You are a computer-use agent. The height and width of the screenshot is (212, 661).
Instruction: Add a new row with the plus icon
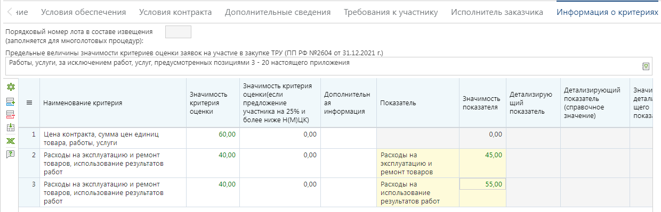click(10, 101)
